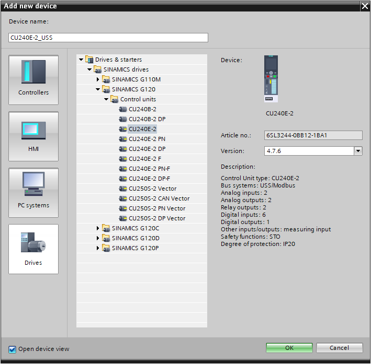Click the CU240B-2 DP device icon
This screenshot has width=371, height=364.
[x=123, y=119]
